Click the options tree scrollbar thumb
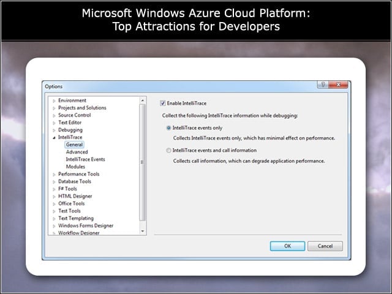The width and height of the screenshot is (392, 294). pos(143,162)
